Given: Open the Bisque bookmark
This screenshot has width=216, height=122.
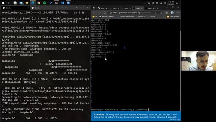Looking at the screenshot, I should click(151, 17).
